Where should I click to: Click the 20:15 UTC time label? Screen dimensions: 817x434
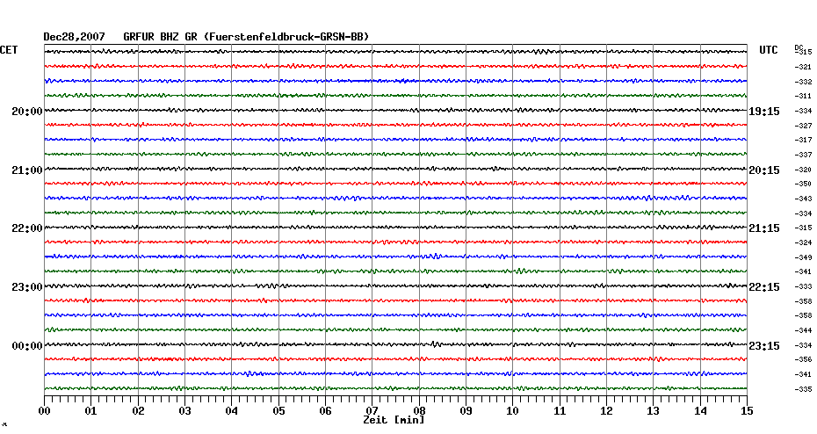pos(764,170)
